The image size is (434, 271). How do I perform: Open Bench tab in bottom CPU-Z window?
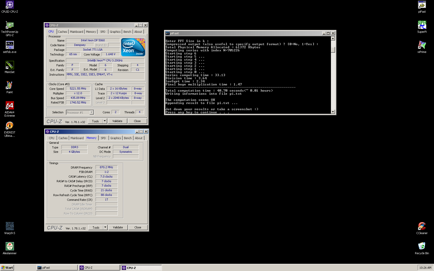[128, 138]
